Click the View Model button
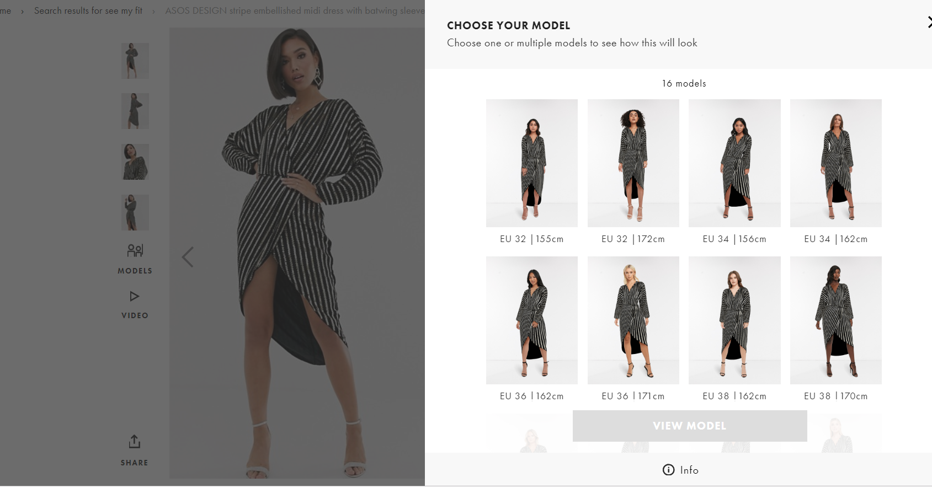This screenshot has height=488, width=932. pyautogui.click(x=690, y=426)
